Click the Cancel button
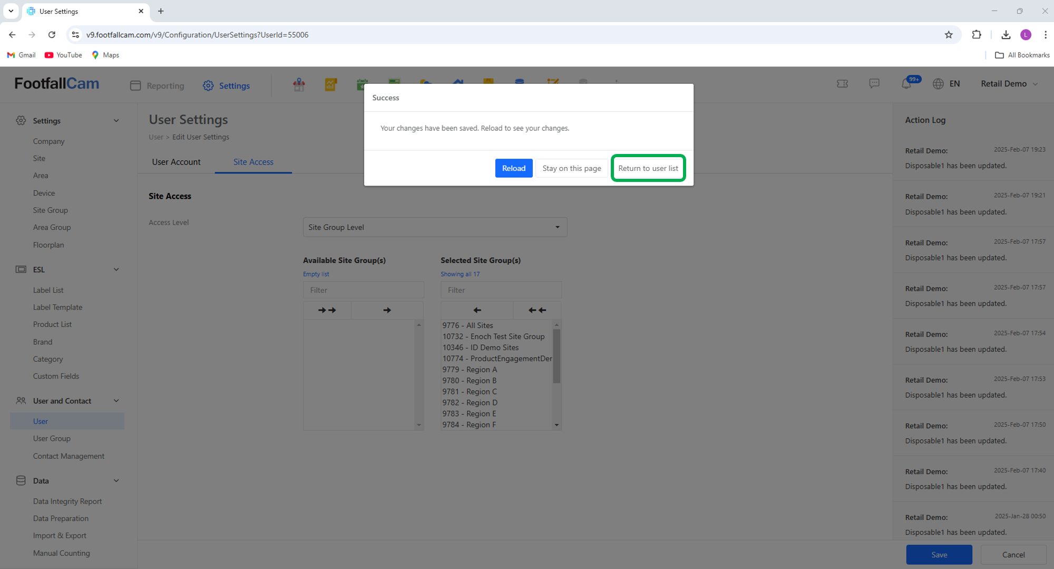1054x569 pixels. pyautogui.click(x=1013, y=555)
